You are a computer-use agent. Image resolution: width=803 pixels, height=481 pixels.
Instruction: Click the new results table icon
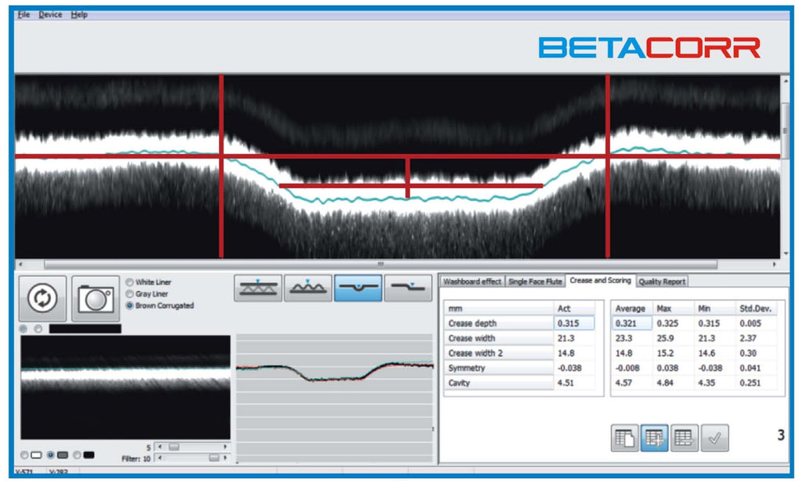[x=625, y=439]
